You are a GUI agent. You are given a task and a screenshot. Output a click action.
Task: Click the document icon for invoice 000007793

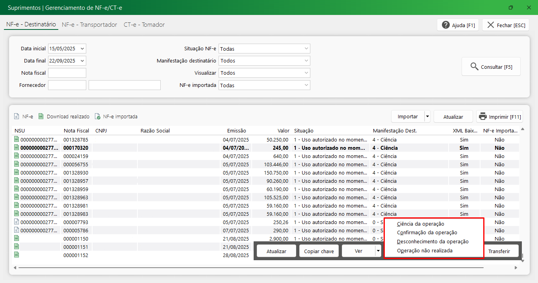(x=17, y=222)
